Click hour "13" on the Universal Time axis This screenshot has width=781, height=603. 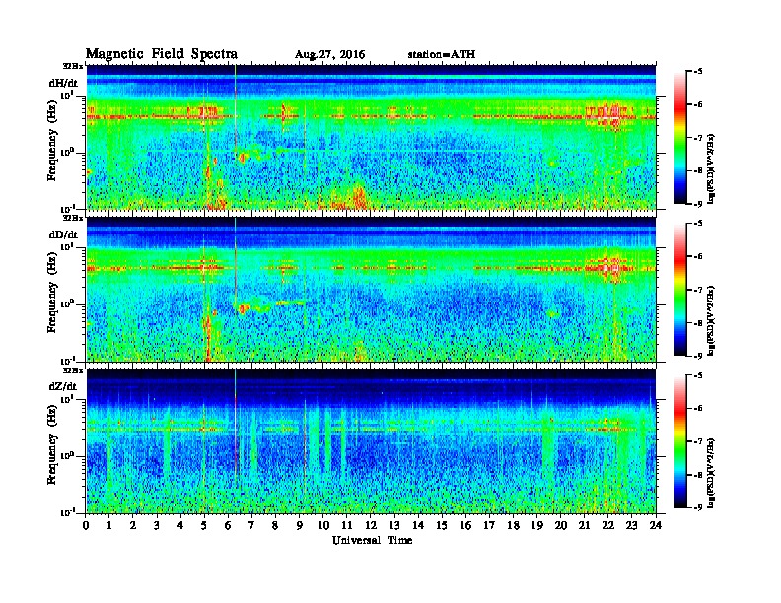(394, 525)
